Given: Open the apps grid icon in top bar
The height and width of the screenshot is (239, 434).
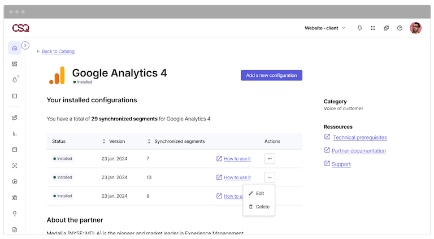Looking at the screenshot, I should tap(373, 28).
